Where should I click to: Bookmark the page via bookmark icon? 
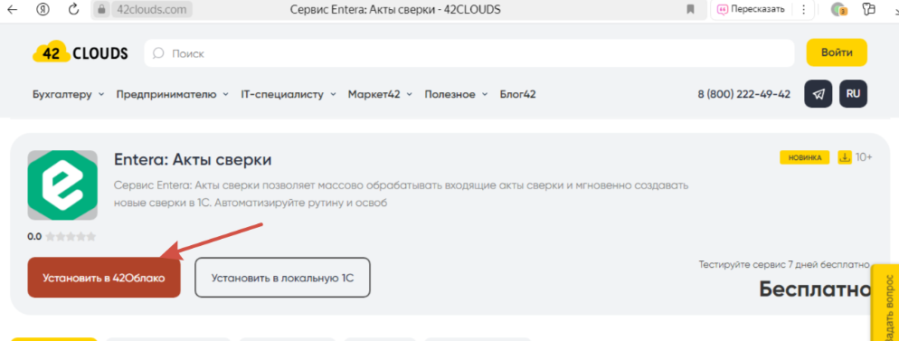[691, 9]
